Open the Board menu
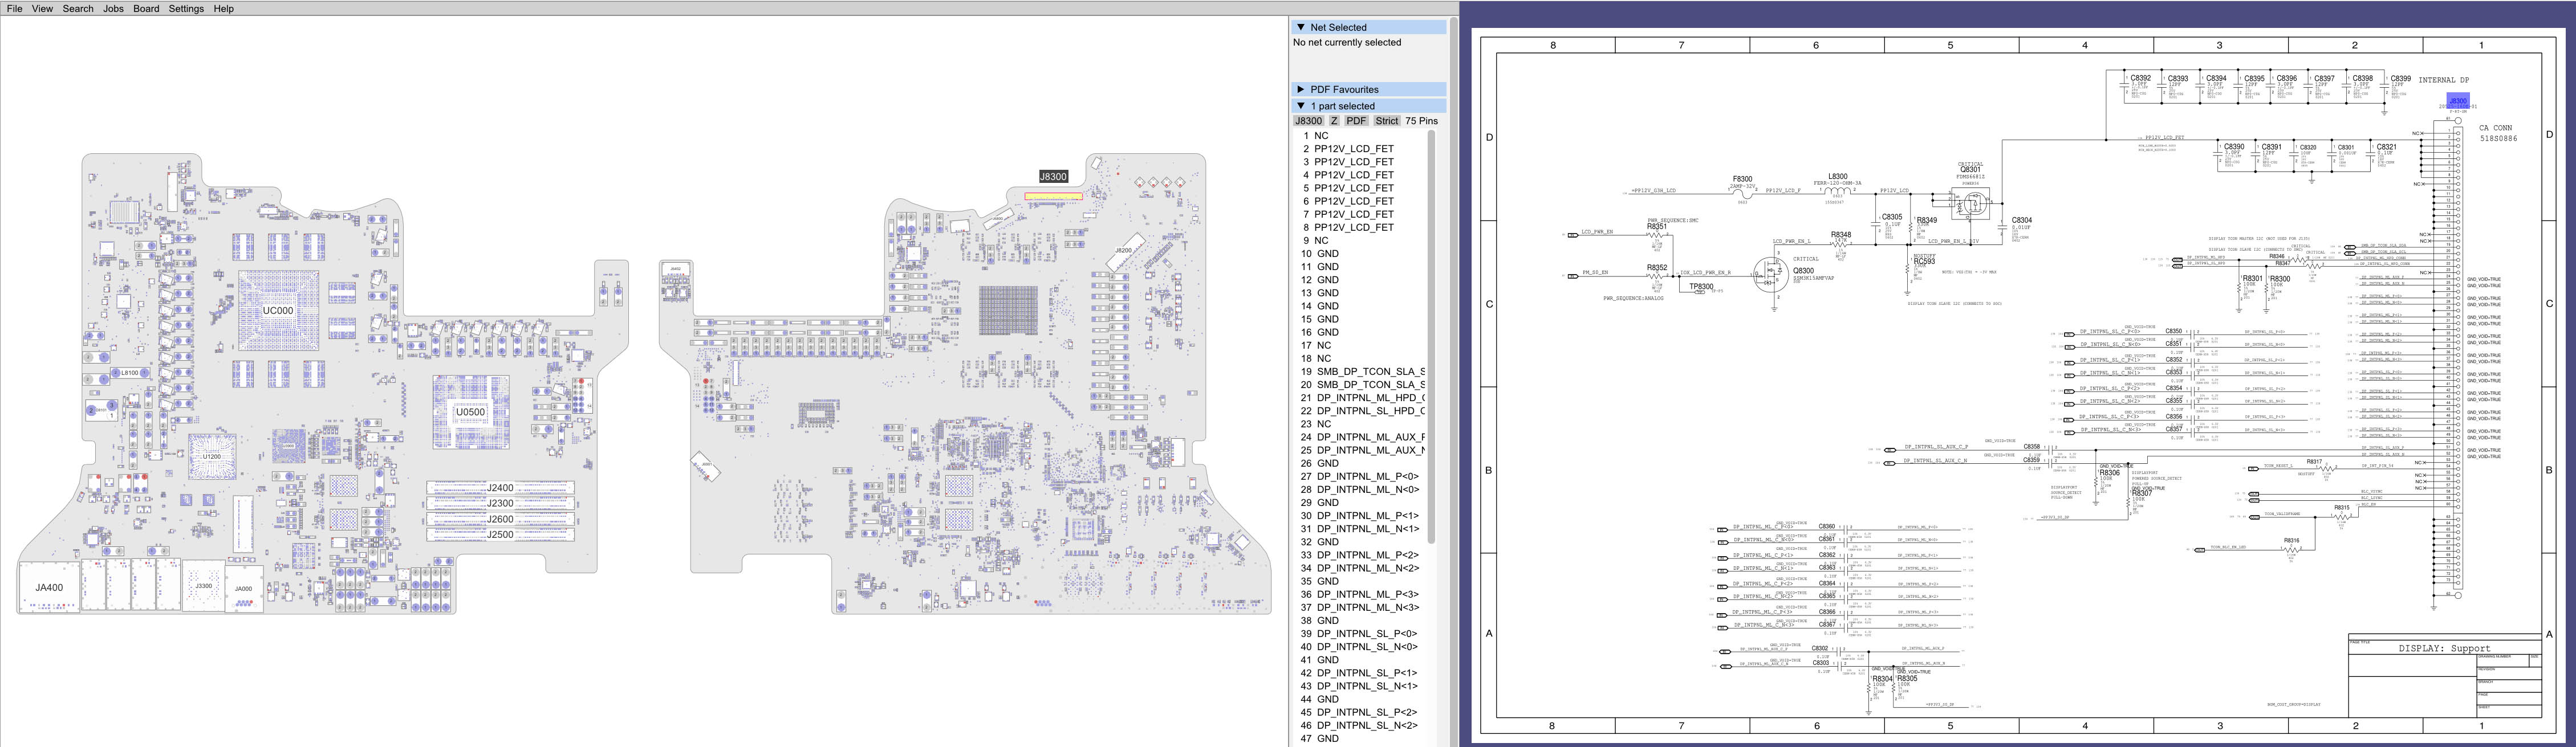This screenshot has width=2576, height=747. pyautogui.click(x=146, y=8)
